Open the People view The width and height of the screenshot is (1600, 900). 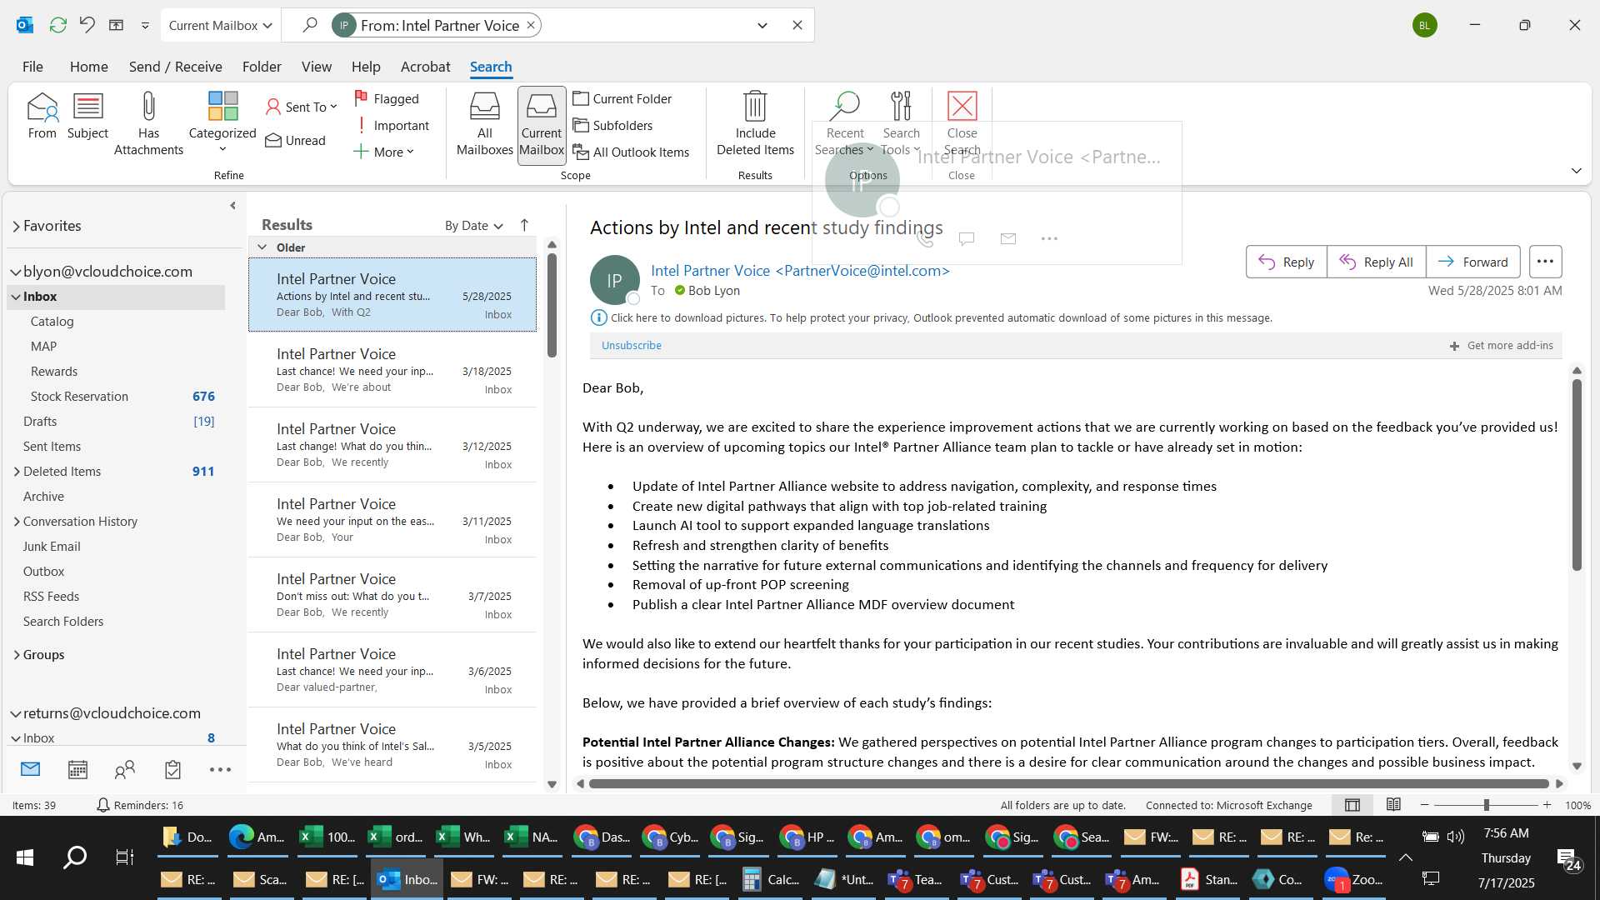[125, 769]
